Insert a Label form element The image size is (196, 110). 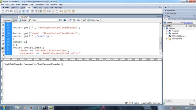53,11
